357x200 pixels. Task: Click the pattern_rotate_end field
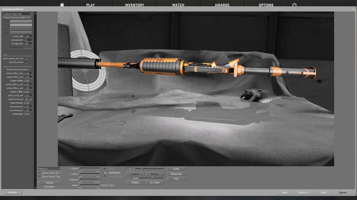pyautogui.click(x=28, y=99)
